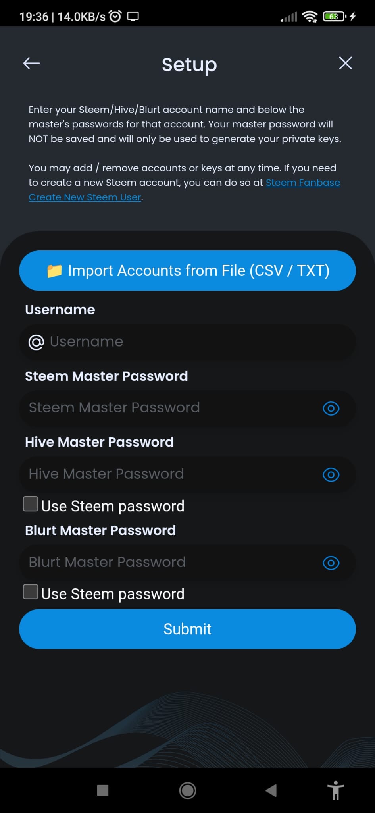
Task: Open recent apps with square button
Action: tap(103, 790)
